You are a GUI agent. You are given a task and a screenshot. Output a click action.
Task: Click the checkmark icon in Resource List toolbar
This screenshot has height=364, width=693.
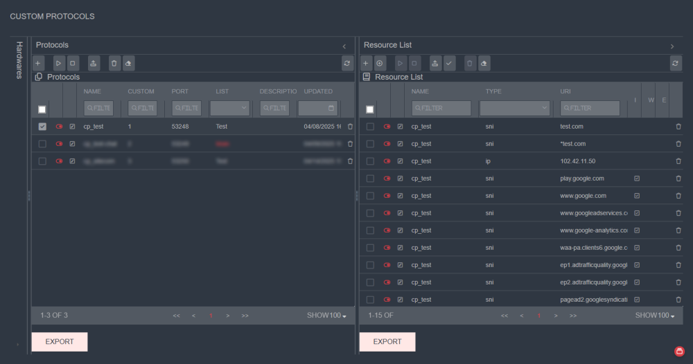point(449,63)
